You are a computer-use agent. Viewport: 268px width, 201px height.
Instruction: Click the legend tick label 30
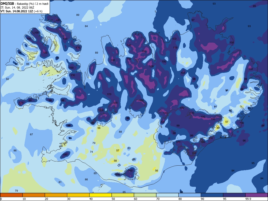69,199
